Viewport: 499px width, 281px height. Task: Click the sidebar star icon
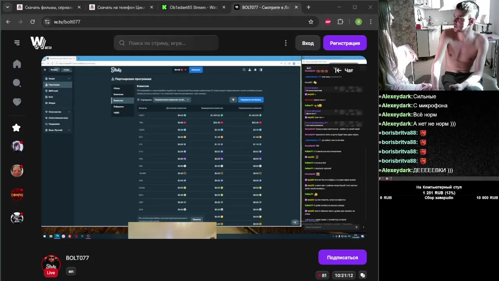click(16, 128)
